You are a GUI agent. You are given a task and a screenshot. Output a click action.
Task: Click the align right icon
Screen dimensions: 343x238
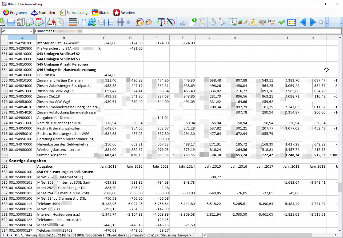coord(101,22)
